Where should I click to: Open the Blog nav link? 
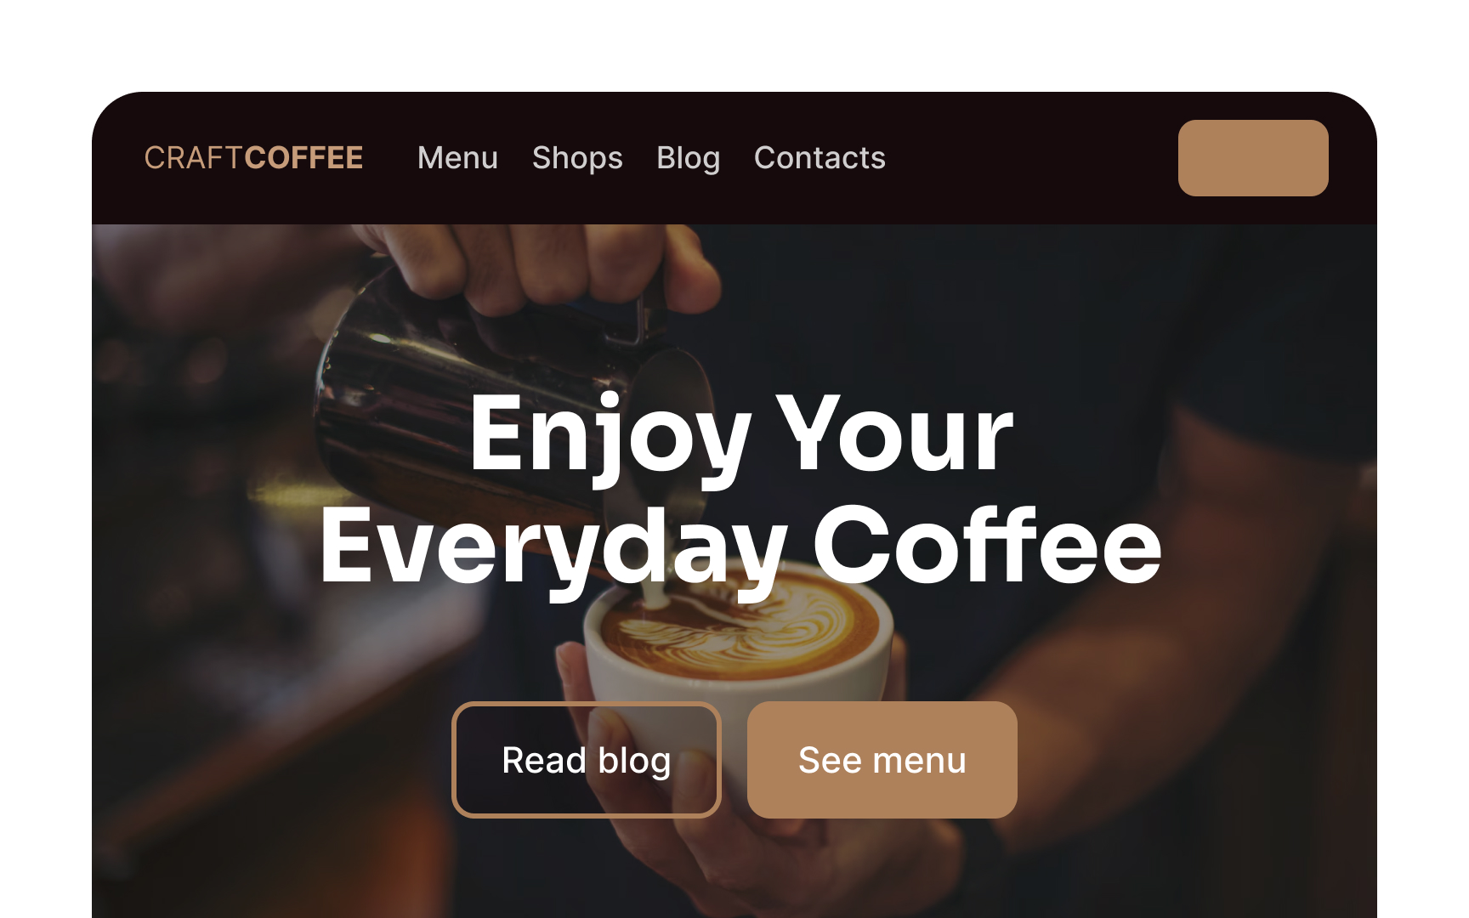tap(689, 158)
